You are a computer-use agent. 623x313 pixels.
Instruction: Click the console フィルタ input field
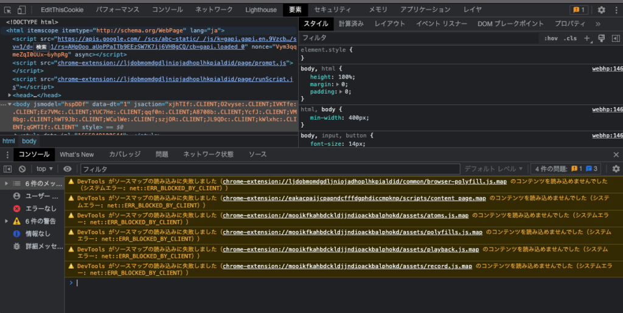click(268, 169)
